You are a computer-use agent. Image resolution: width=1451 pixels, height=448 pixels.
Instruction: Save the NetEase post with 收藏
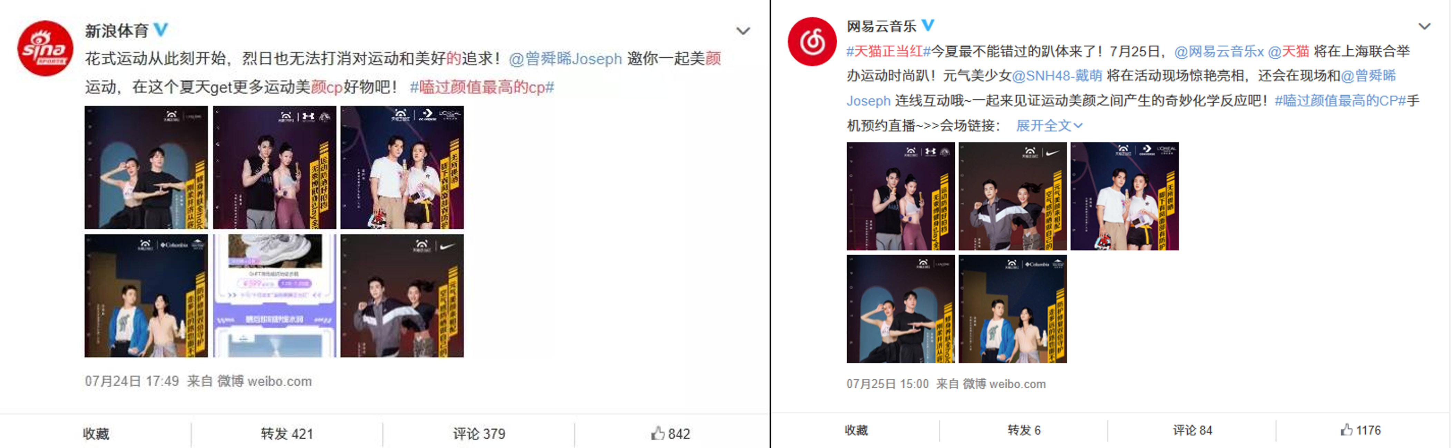click(x=856, y=430)
